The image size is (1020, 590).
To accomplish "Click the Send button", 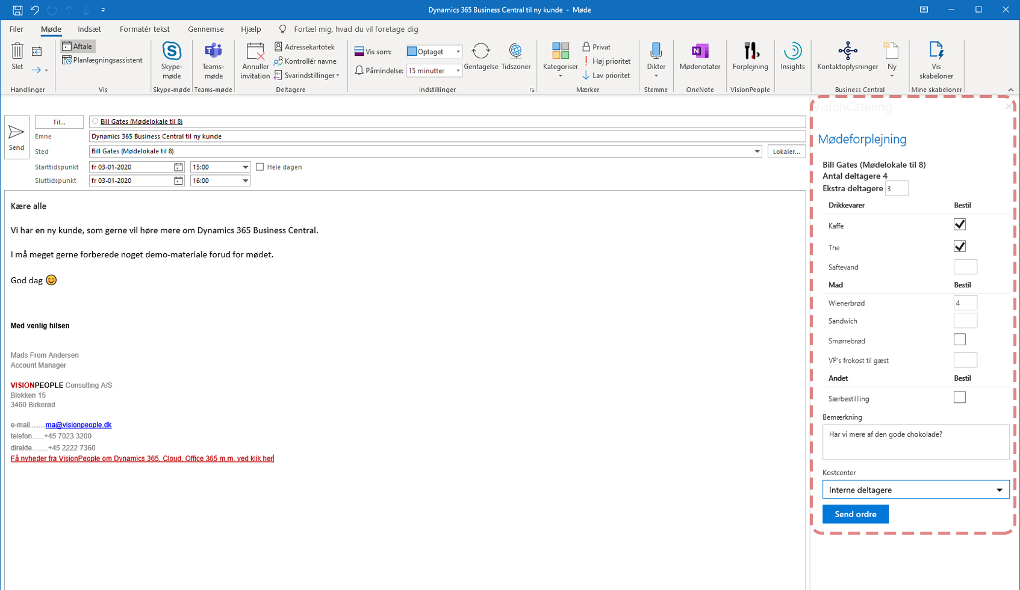I will (x=17, y=137).
